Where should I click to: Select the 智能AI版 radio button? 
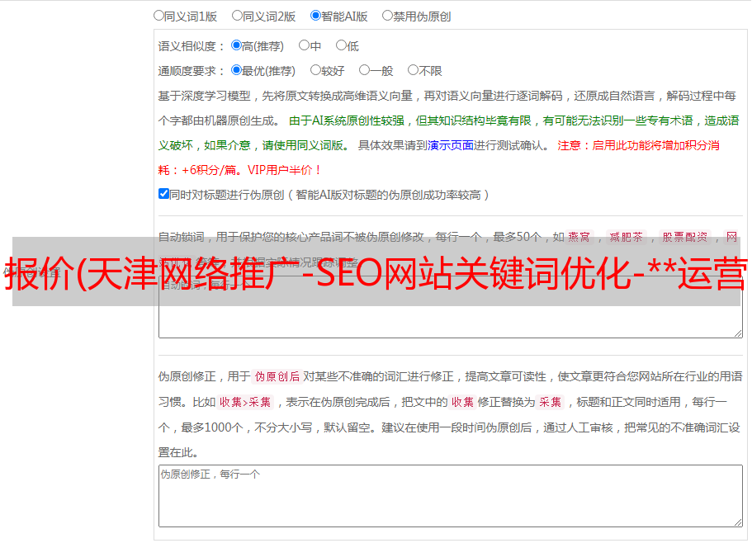point(316,15)
